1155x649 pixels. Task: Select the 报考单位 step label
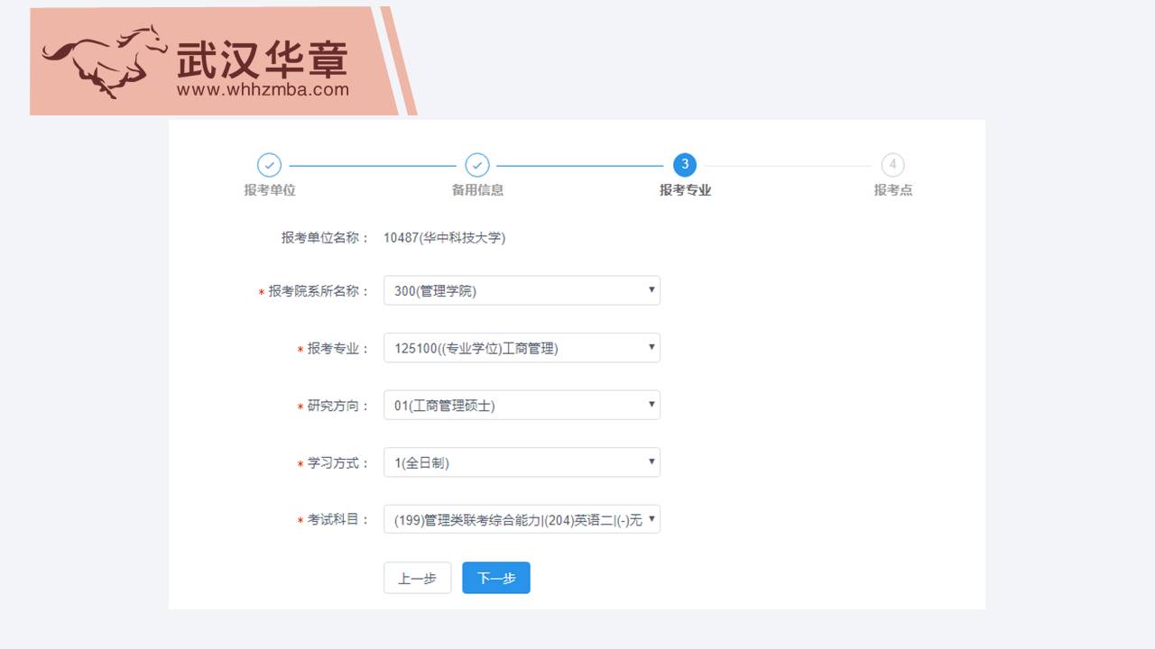pos(270,190)
